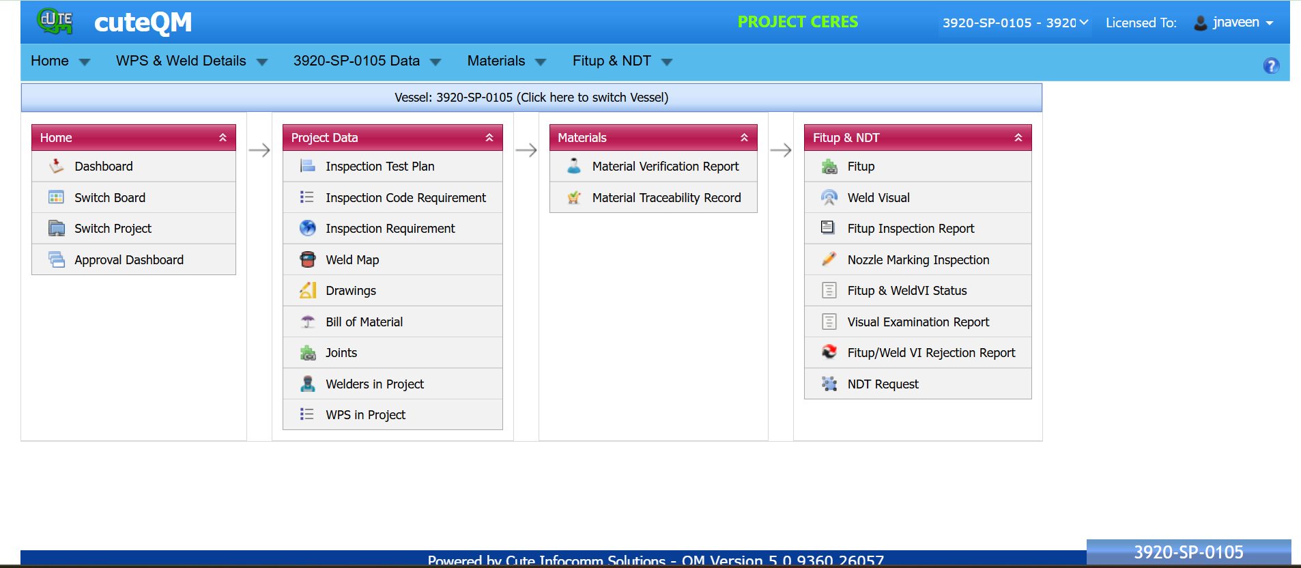Click the NDT Request icon
Screen dimensions: 1301x568
tap(829, 384)
